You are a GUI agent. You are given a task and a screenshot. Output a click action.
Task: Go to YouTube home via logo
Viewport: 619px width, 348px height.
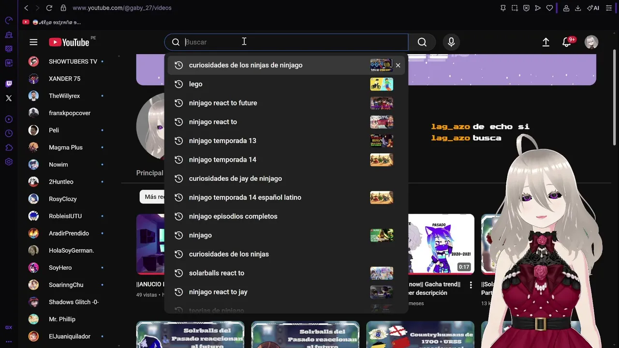point(69,42)
